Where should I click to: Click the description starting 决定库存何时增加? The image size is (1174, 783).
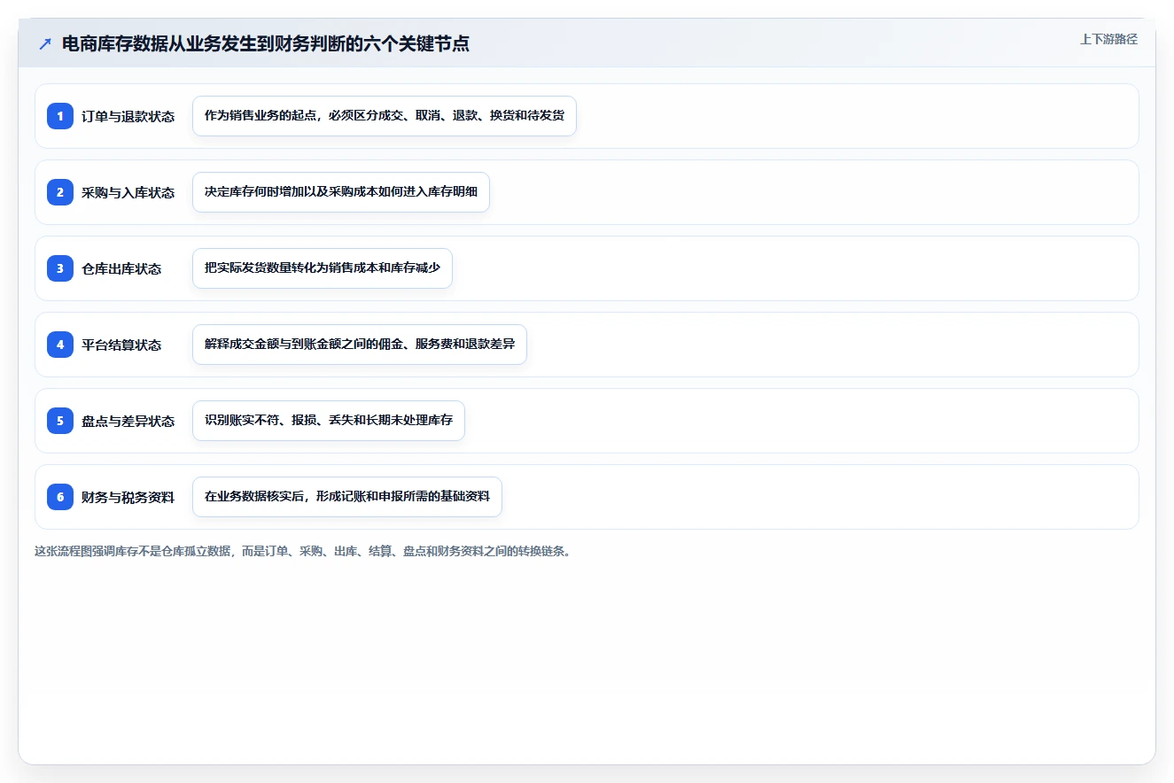pyautogui.click(x=341, y=192)
